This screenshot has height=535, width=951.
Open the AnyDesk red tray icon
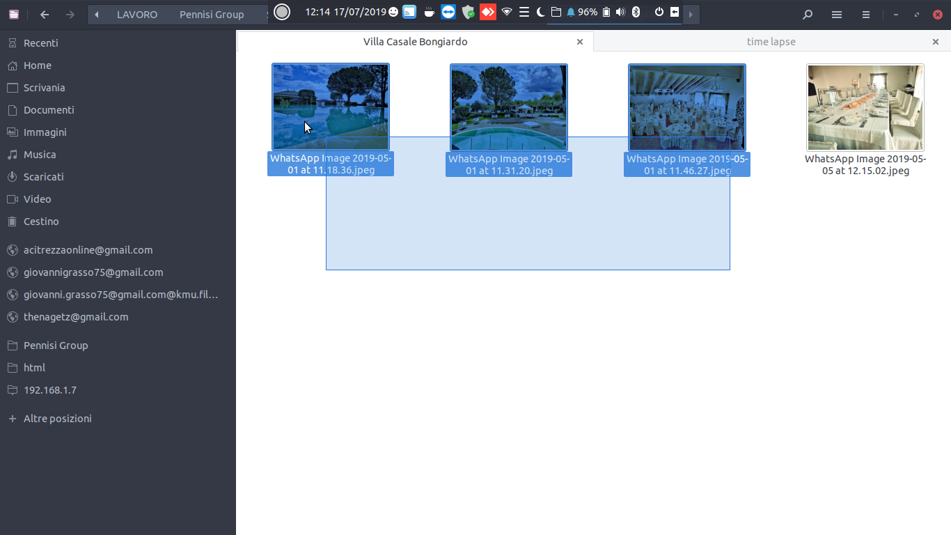[488, 12]
